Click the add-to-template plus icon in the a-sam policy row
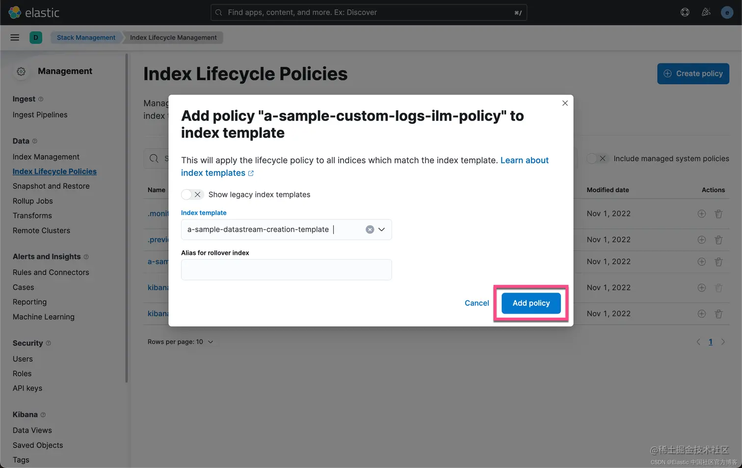Viewport: 742px width, 468px height. tap(702, 262)
